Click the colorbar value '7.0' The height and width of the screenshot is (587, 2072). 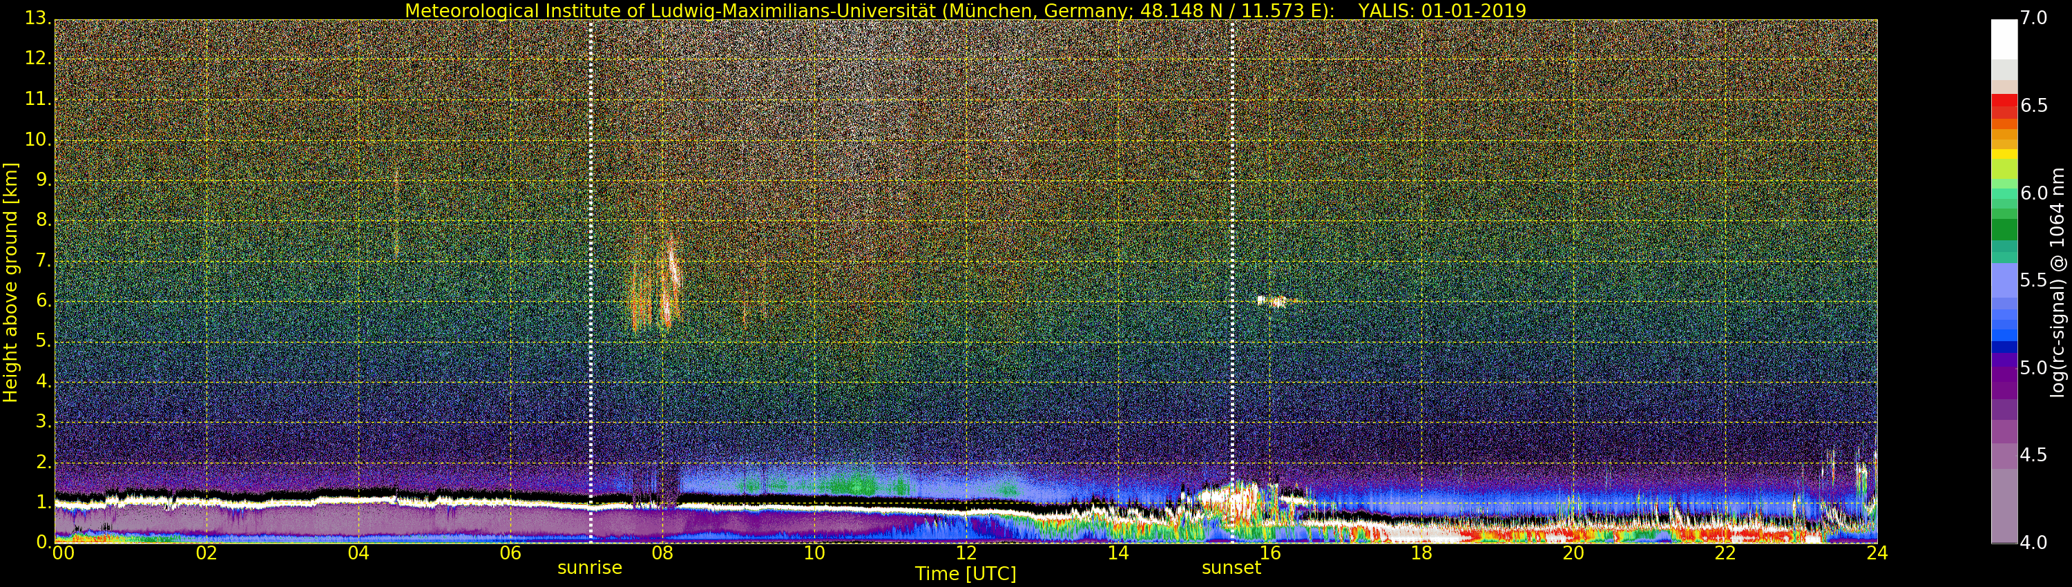point(2033,18)
